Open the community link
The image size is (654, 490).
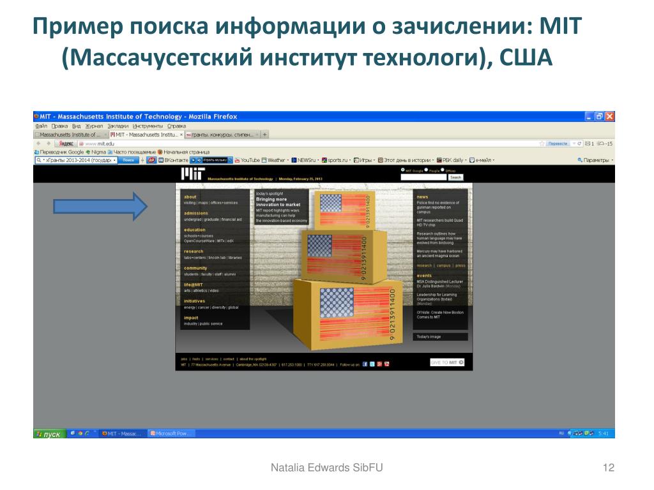point(195,268)
